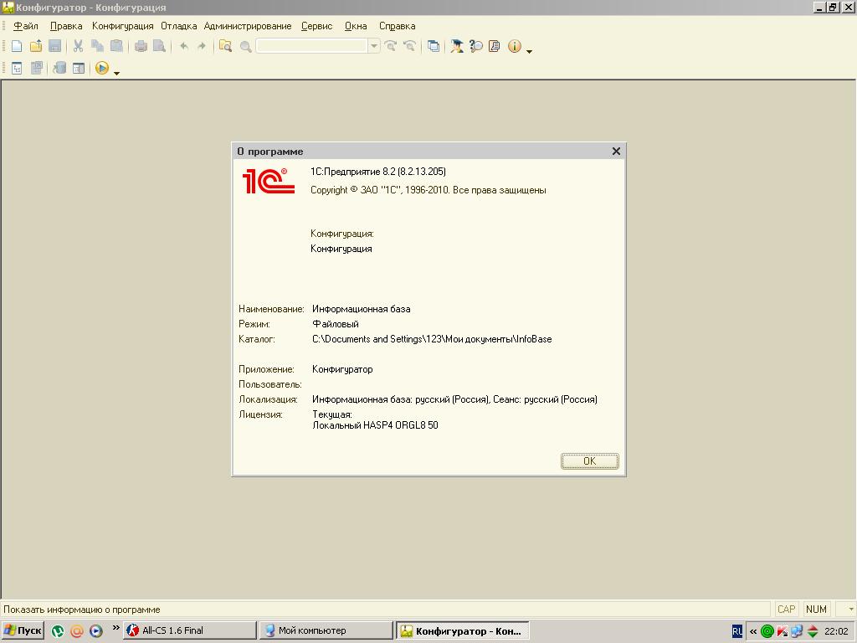The height and width of the screenshot is (643, 857).
Task: Close the О программе dialog
Action: pos(616,152)
